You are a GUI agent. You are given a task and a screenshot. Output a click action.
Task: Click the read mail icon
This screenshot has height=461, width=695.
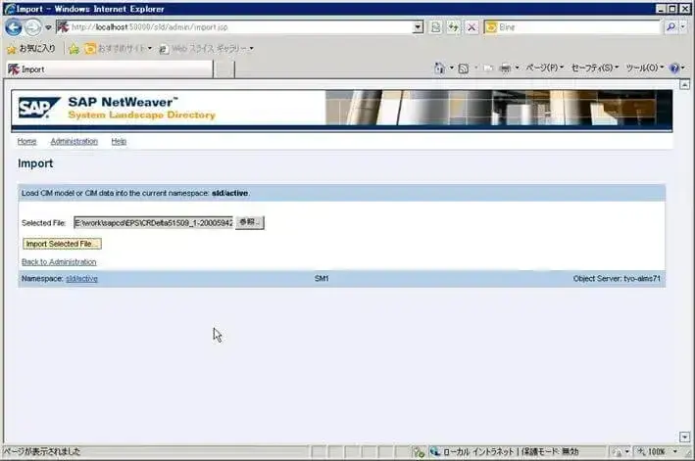(488, 69)
